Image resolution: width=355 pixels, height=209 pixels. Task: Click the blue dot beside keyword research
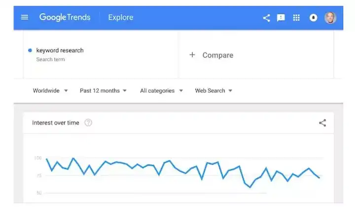click(x=30, y=50)
